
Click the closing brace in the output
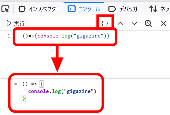pyautogui.click(x=24, y=99)
